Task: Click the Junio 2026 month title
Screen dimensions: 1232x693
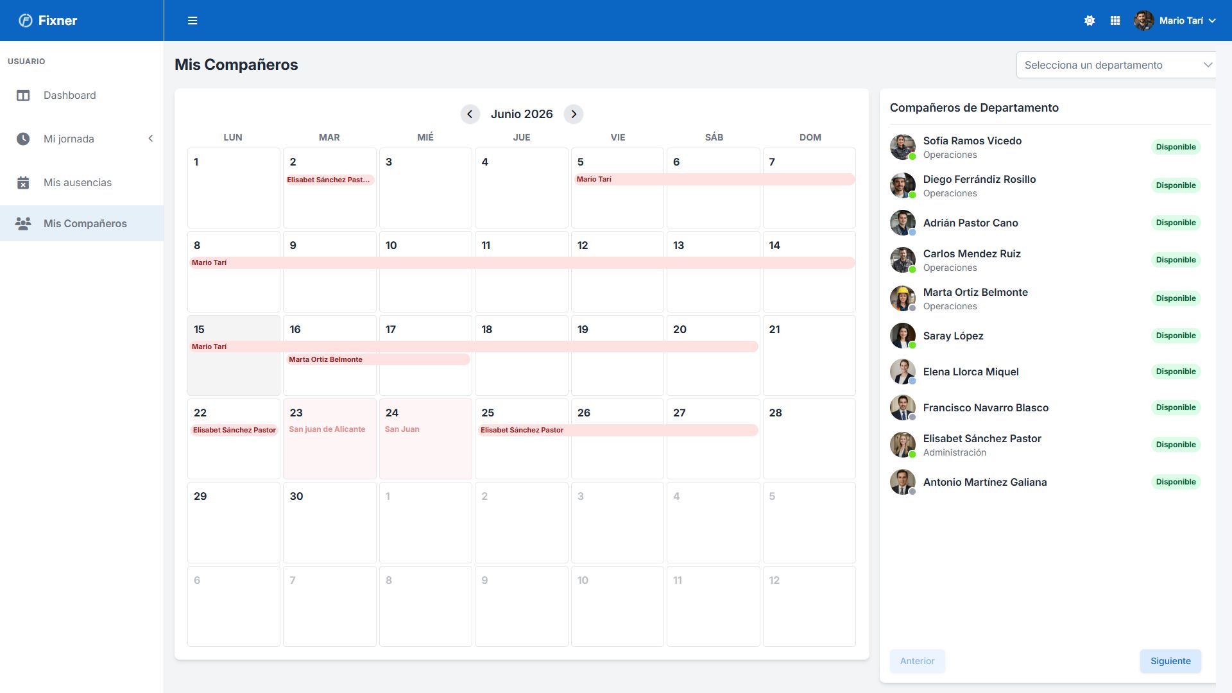Action: 522,114
